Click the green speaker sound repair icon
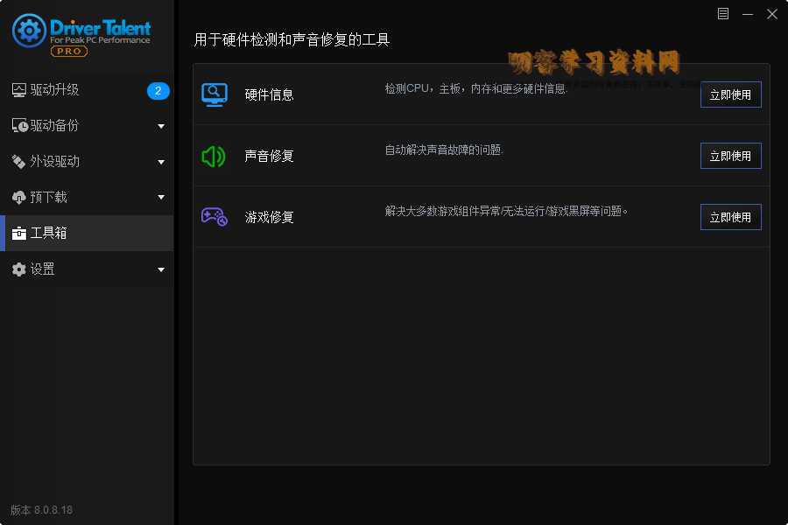This screenshot has height=525, width=788. pos(214,156)
